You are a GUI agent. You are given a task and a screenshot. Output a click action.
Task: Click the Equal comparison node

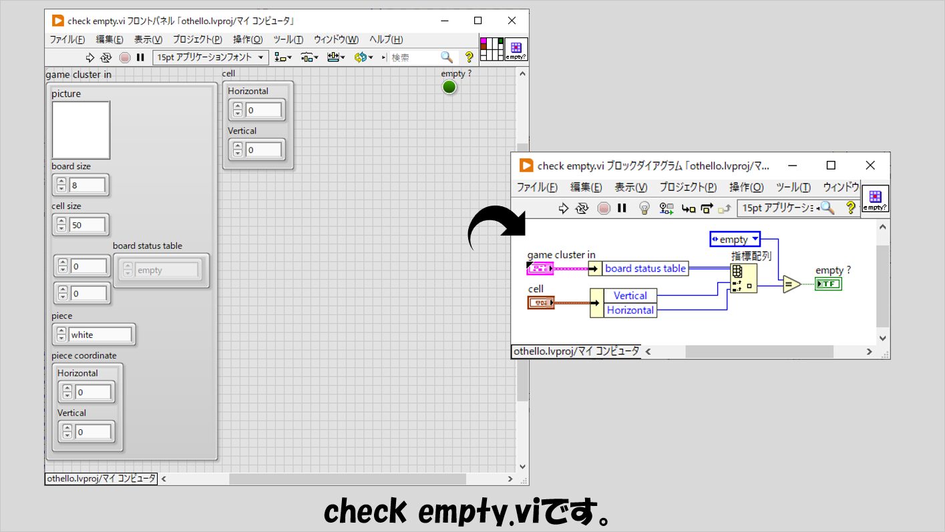coord(791,285)
